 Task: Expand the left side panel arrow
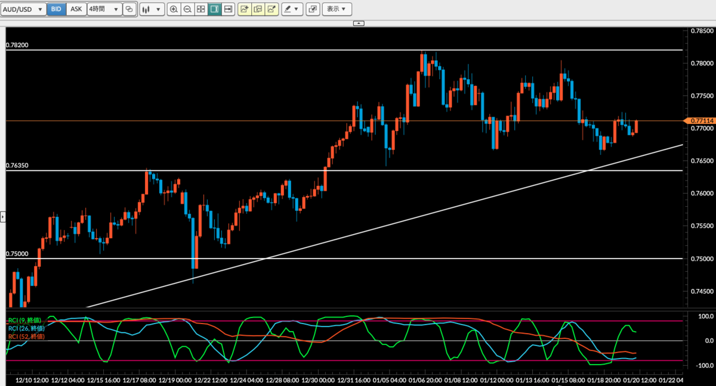[x=2, y=216]
